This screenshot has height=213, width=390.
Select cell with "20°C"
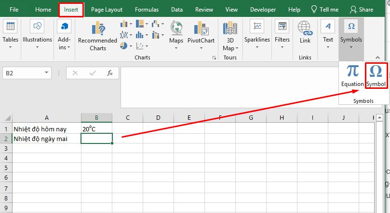(x=96, y=129)
